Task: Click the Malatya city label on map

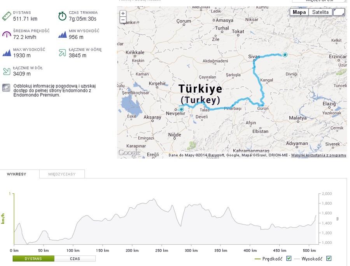Action: (298, 118)
